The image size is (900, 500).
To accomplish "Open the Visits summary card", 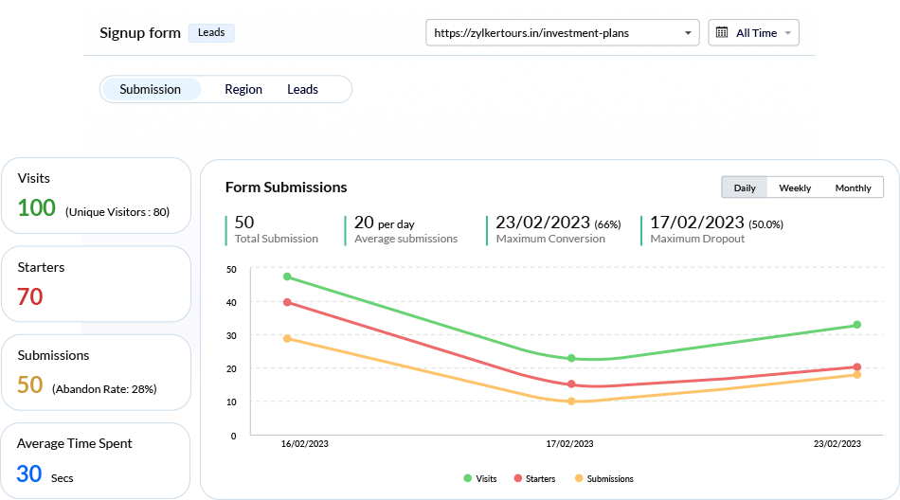I will (x=96, y=196).
